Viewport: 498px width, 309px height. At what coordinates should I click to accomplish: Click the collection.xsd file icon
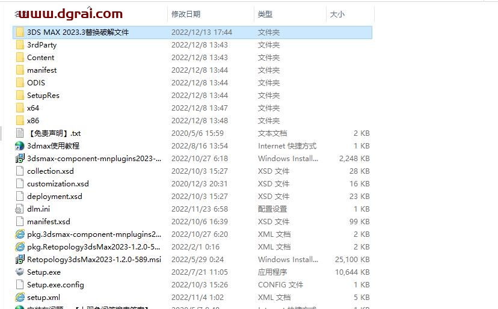(x=20, y=171)
